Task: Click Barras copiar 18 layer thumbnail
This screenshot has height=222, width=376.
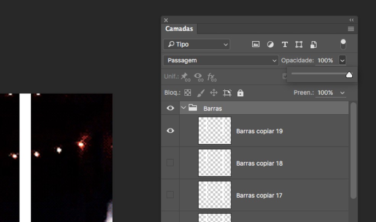Action: 215,163
